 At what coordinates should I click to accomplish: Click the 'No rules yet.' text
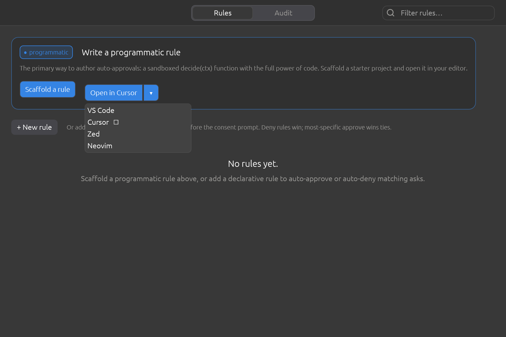pos(253,164)
